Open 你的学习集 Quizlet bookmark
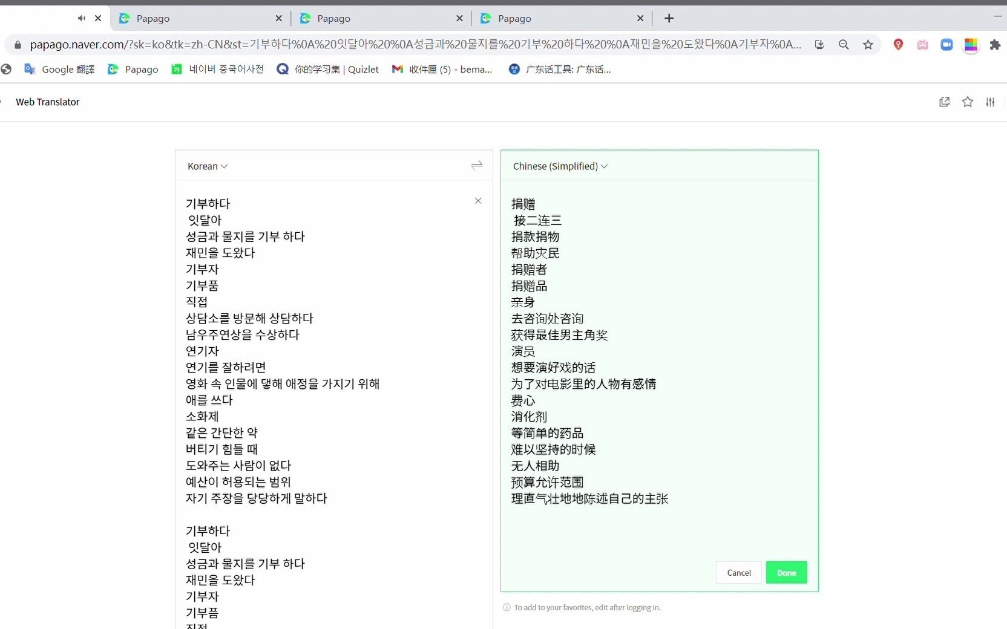The height and width of the screenshot is (629, 1007). tap(327, 70)
